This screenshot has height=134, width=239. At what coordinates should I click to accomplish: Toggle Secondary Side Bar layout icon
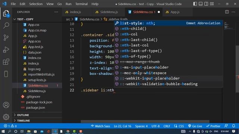[206, 4]
